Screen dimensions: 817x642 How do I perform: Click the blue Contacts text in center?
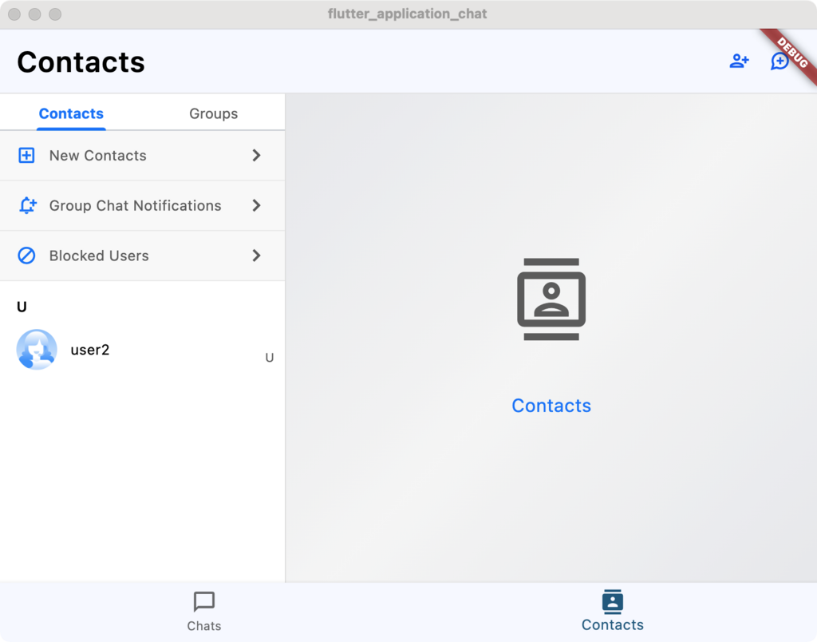click(551, 406)
